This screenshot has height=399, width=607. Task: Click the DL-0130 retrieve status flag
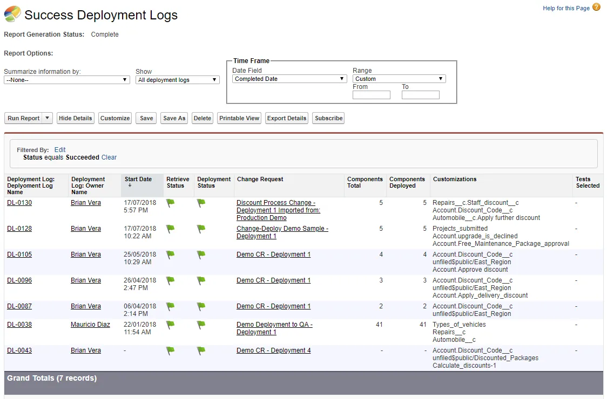tap(170, 203)
